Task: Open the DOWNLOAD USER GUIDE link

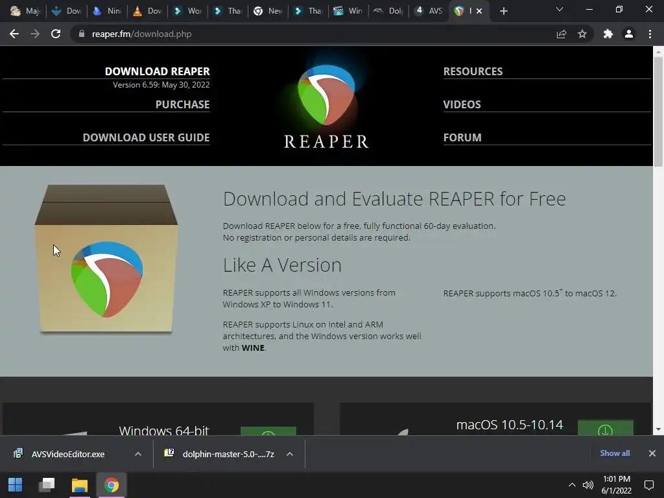Action: pyautogui.click(x=146, y=137)
